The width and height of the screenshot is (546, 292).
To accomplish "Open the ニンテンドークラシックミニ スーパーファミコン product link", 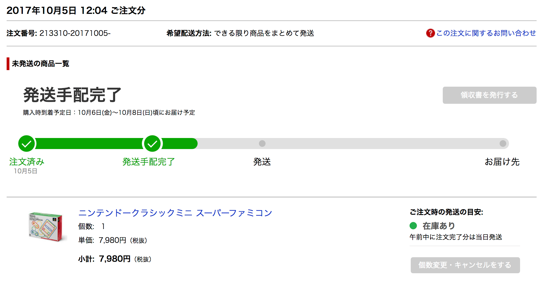I will pyautogui.click(x=175, y=213).
